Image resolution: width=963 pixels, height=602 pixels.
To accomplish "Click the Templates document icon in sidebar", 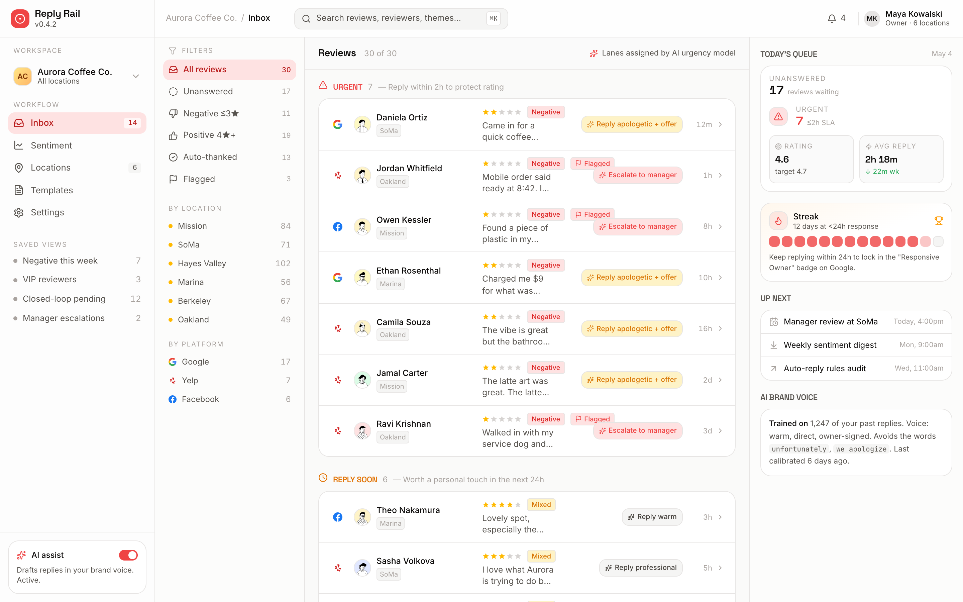I will point(19,190).
